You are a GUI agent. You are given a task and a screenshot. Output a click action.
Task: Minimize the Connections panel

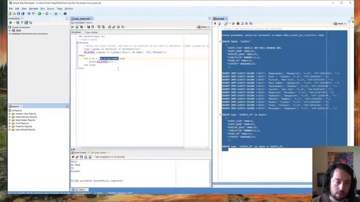pos(67,19)
